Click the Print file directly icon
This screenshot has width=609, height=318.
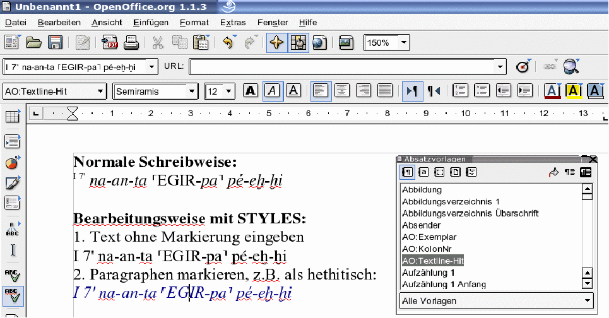pyautogui.click(x=131, y=43)
